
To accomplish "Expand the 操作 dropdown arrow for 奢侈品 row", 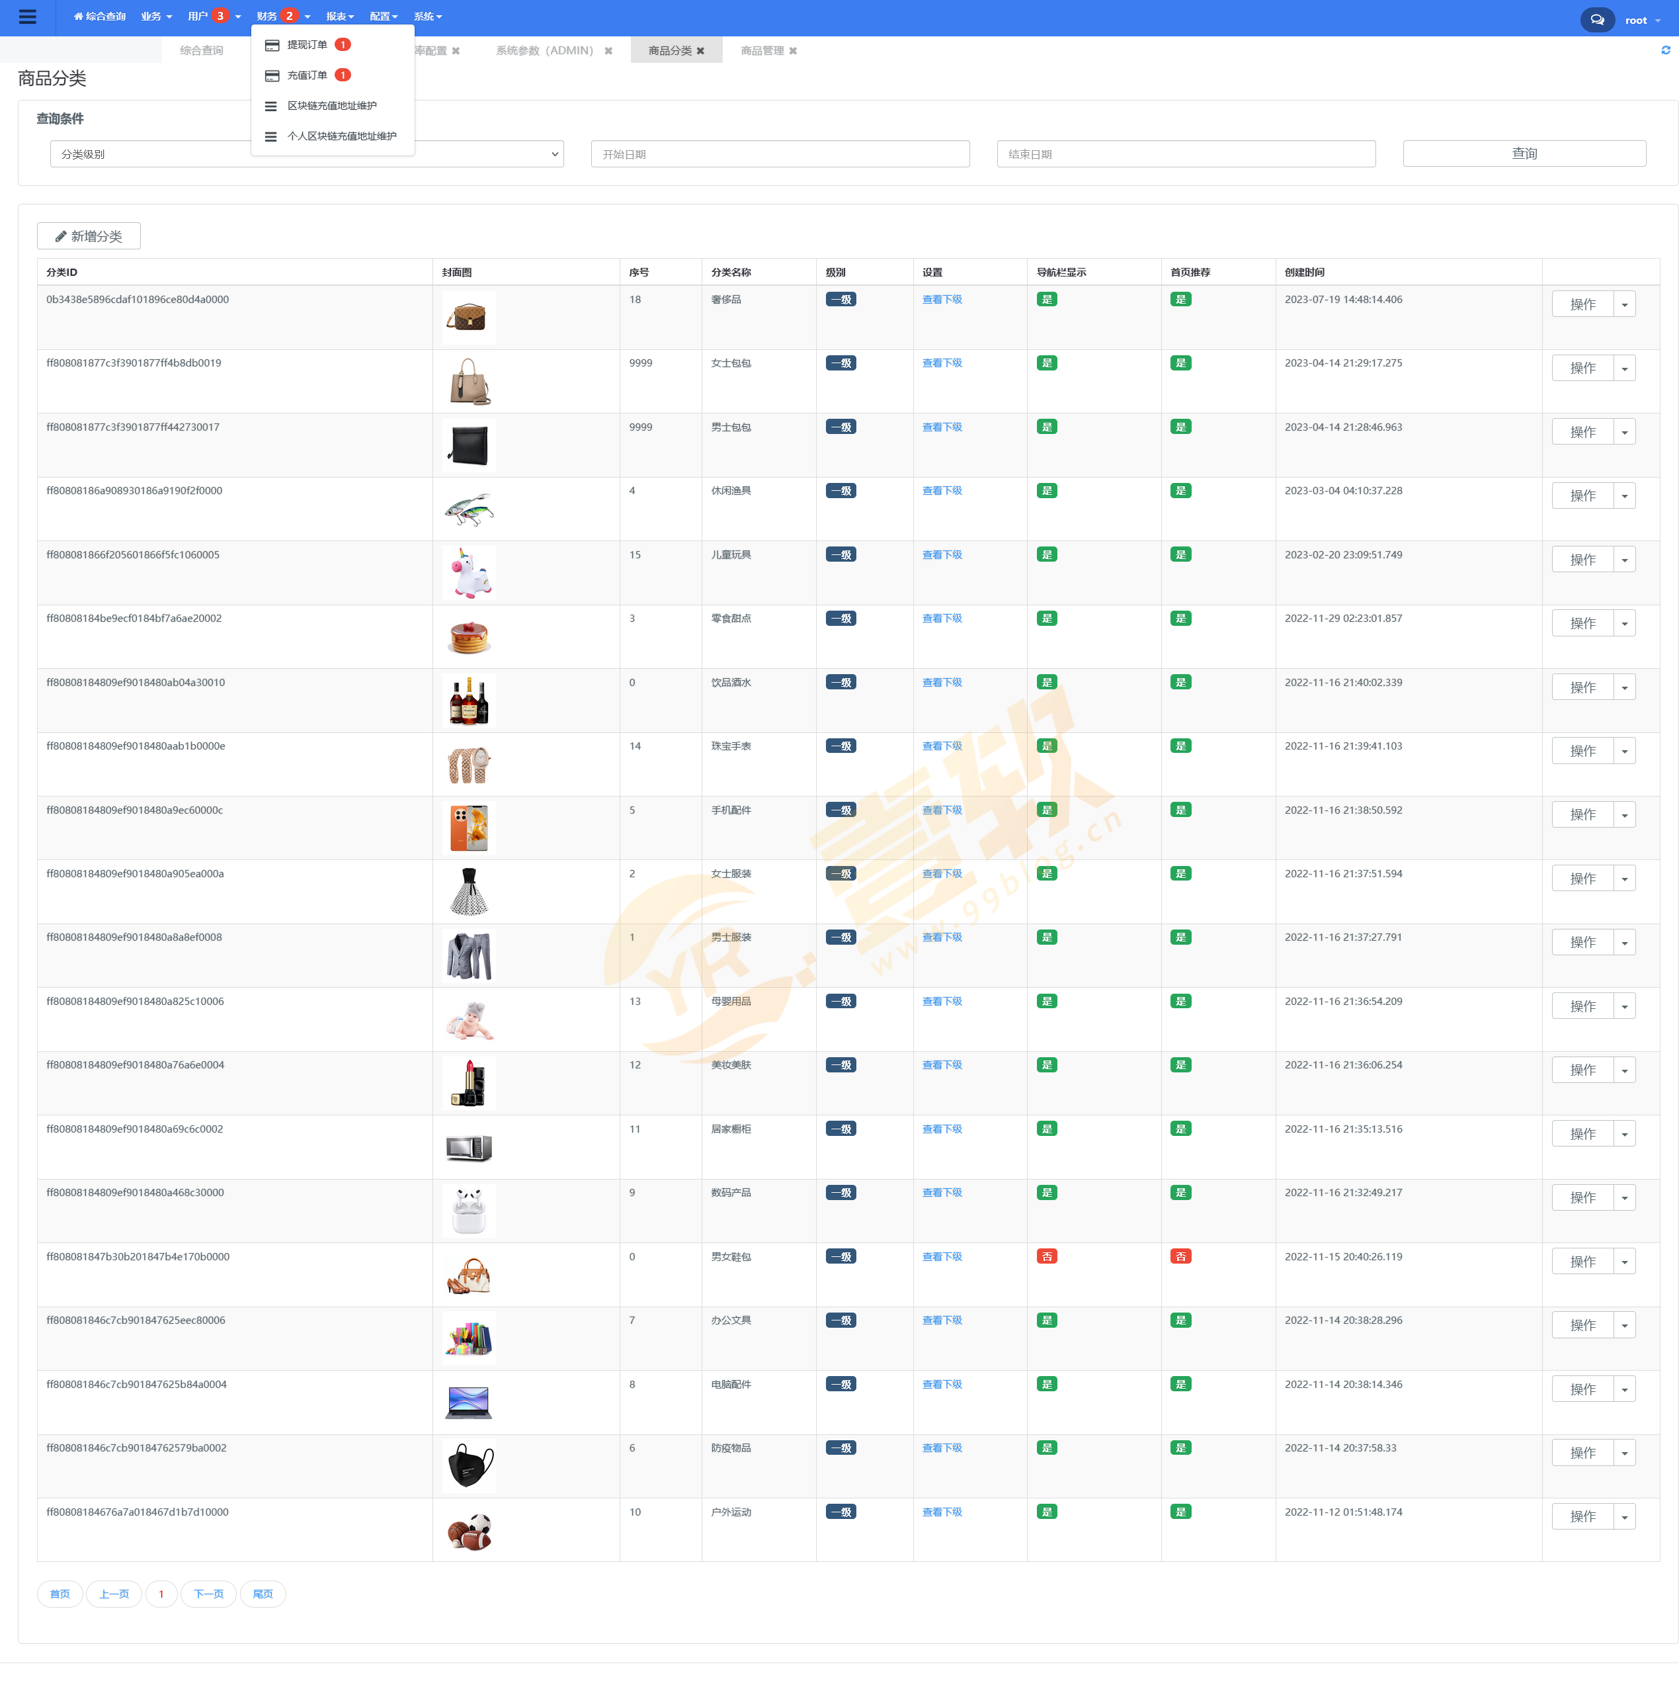I will pos(1624,305).
